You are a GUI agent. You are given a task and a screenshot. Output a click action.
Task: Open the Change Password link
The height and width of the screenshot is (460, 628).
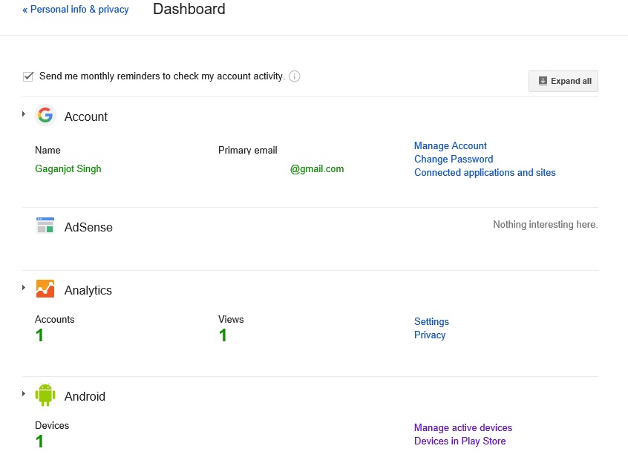454,159
